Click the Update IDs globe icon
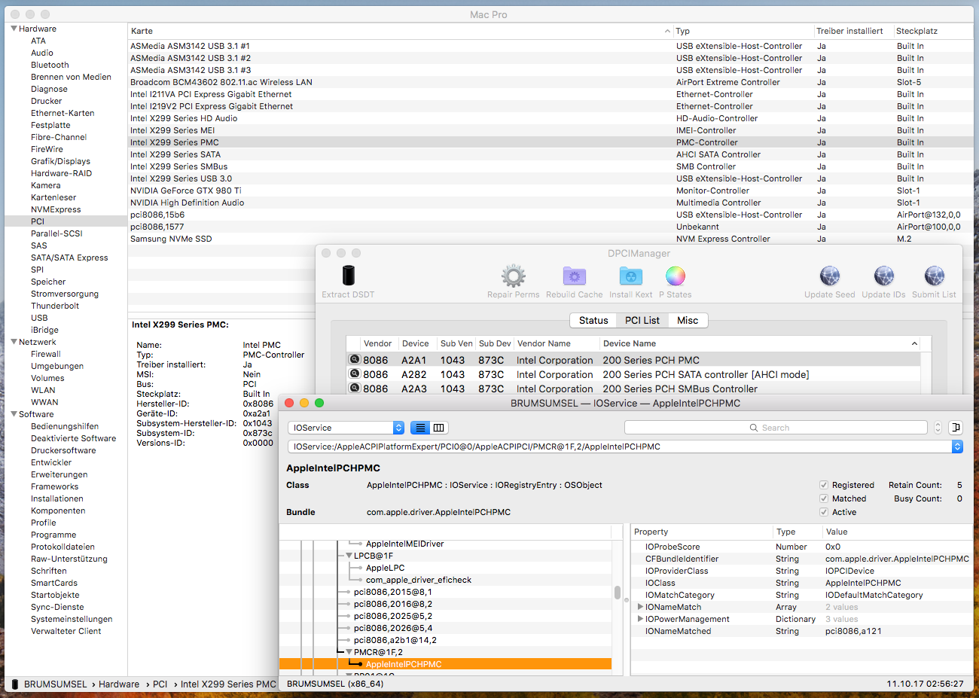Image resolution: width=979 pixels, height=698 pixels. (883, 276)
